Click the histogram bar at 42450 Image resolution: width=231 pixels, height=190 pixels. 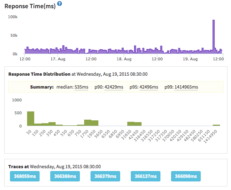138,124
